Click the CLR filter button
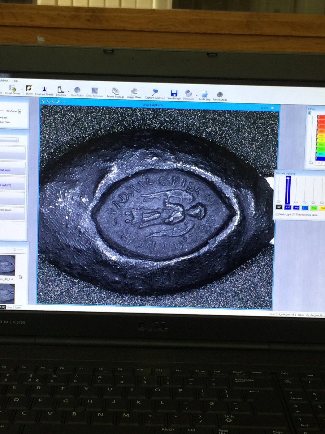Screen dimensions: 325x434 (x=320, y=163)
